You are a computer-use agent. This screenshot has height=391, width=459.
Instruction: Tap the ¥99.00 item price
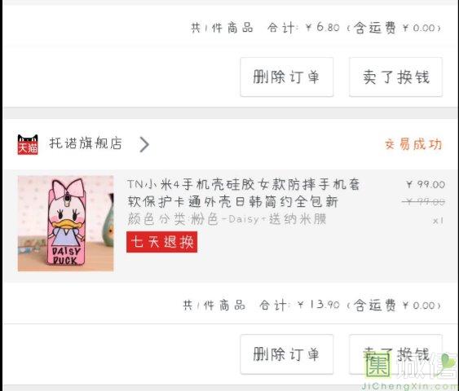coord(426,184)
